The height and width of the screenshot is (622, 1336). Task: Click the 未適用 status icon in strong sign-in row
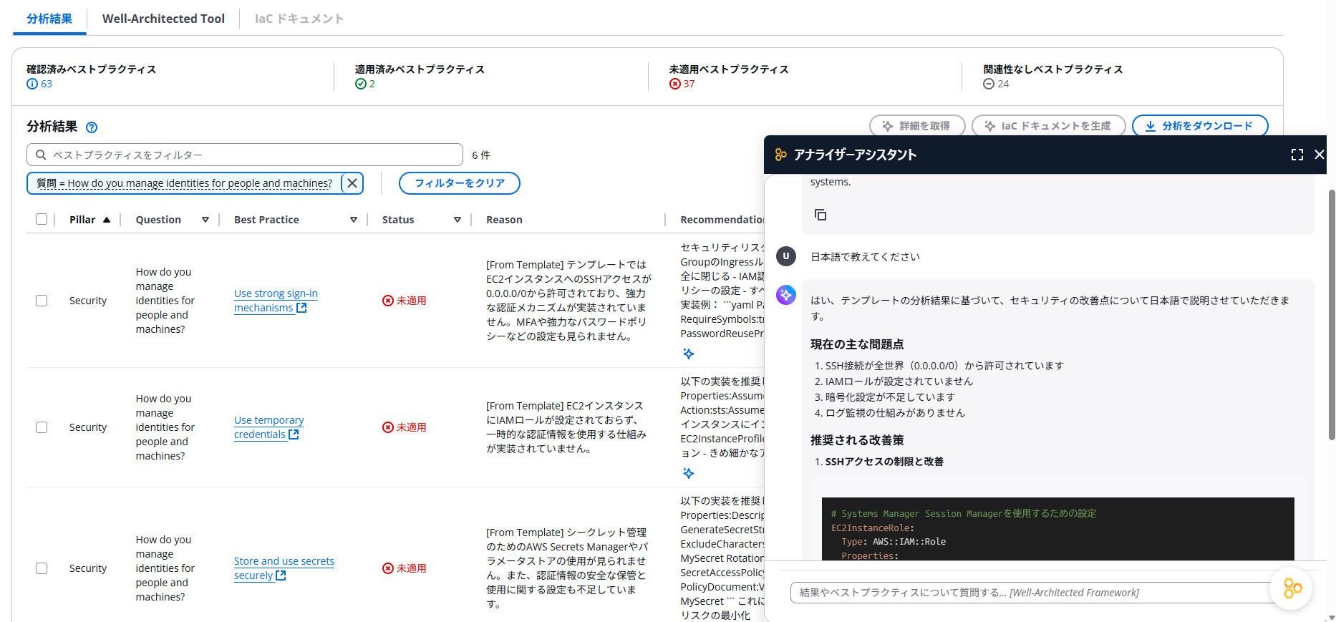[388, 301]
